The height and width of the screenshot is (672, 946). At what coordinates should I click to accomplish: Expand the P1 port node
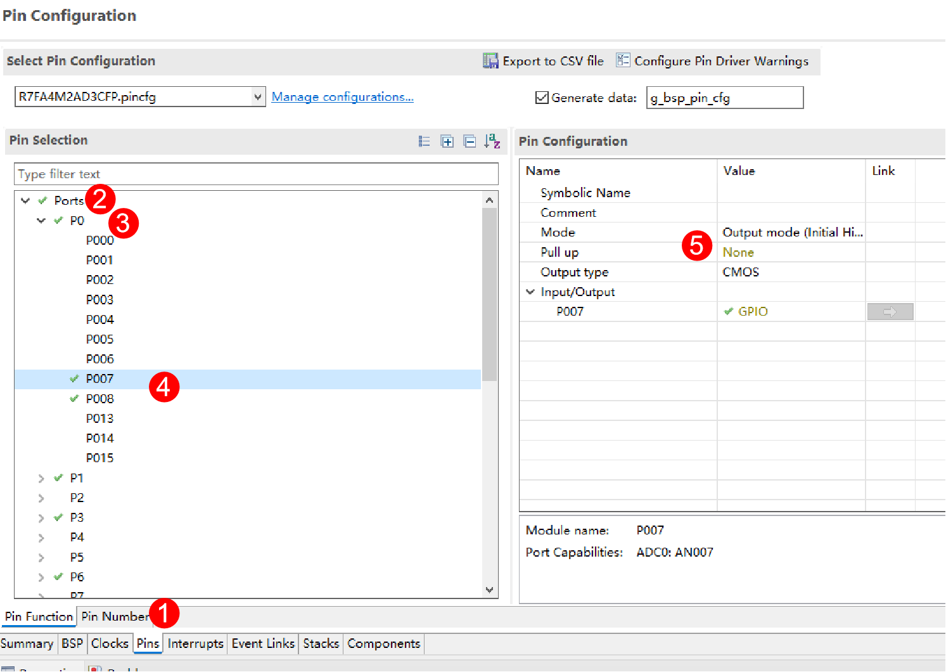[41, 478]
